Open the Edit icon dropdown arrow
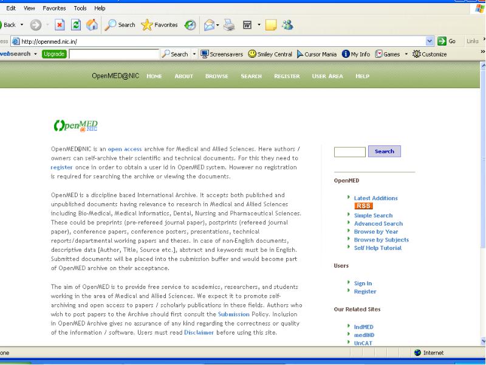Image resolution: width=486 pixels, height=365 pixels. 259,25
